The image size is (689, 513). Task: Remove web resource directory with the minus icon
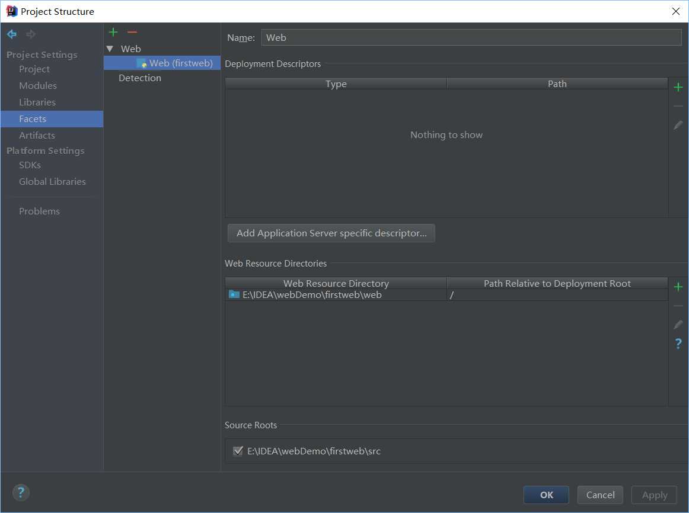pyautogui.click(x=678, y=306)
